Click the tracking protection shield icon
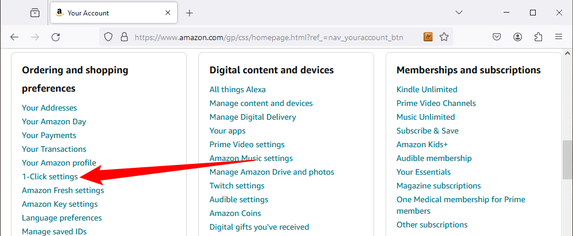This screenshot has width=573, height=236. (108, 37)
